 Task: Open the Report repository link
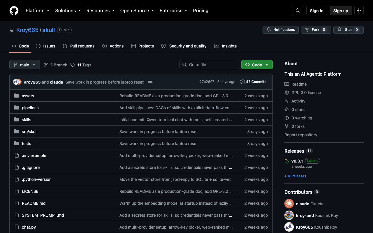click(301, 135)
